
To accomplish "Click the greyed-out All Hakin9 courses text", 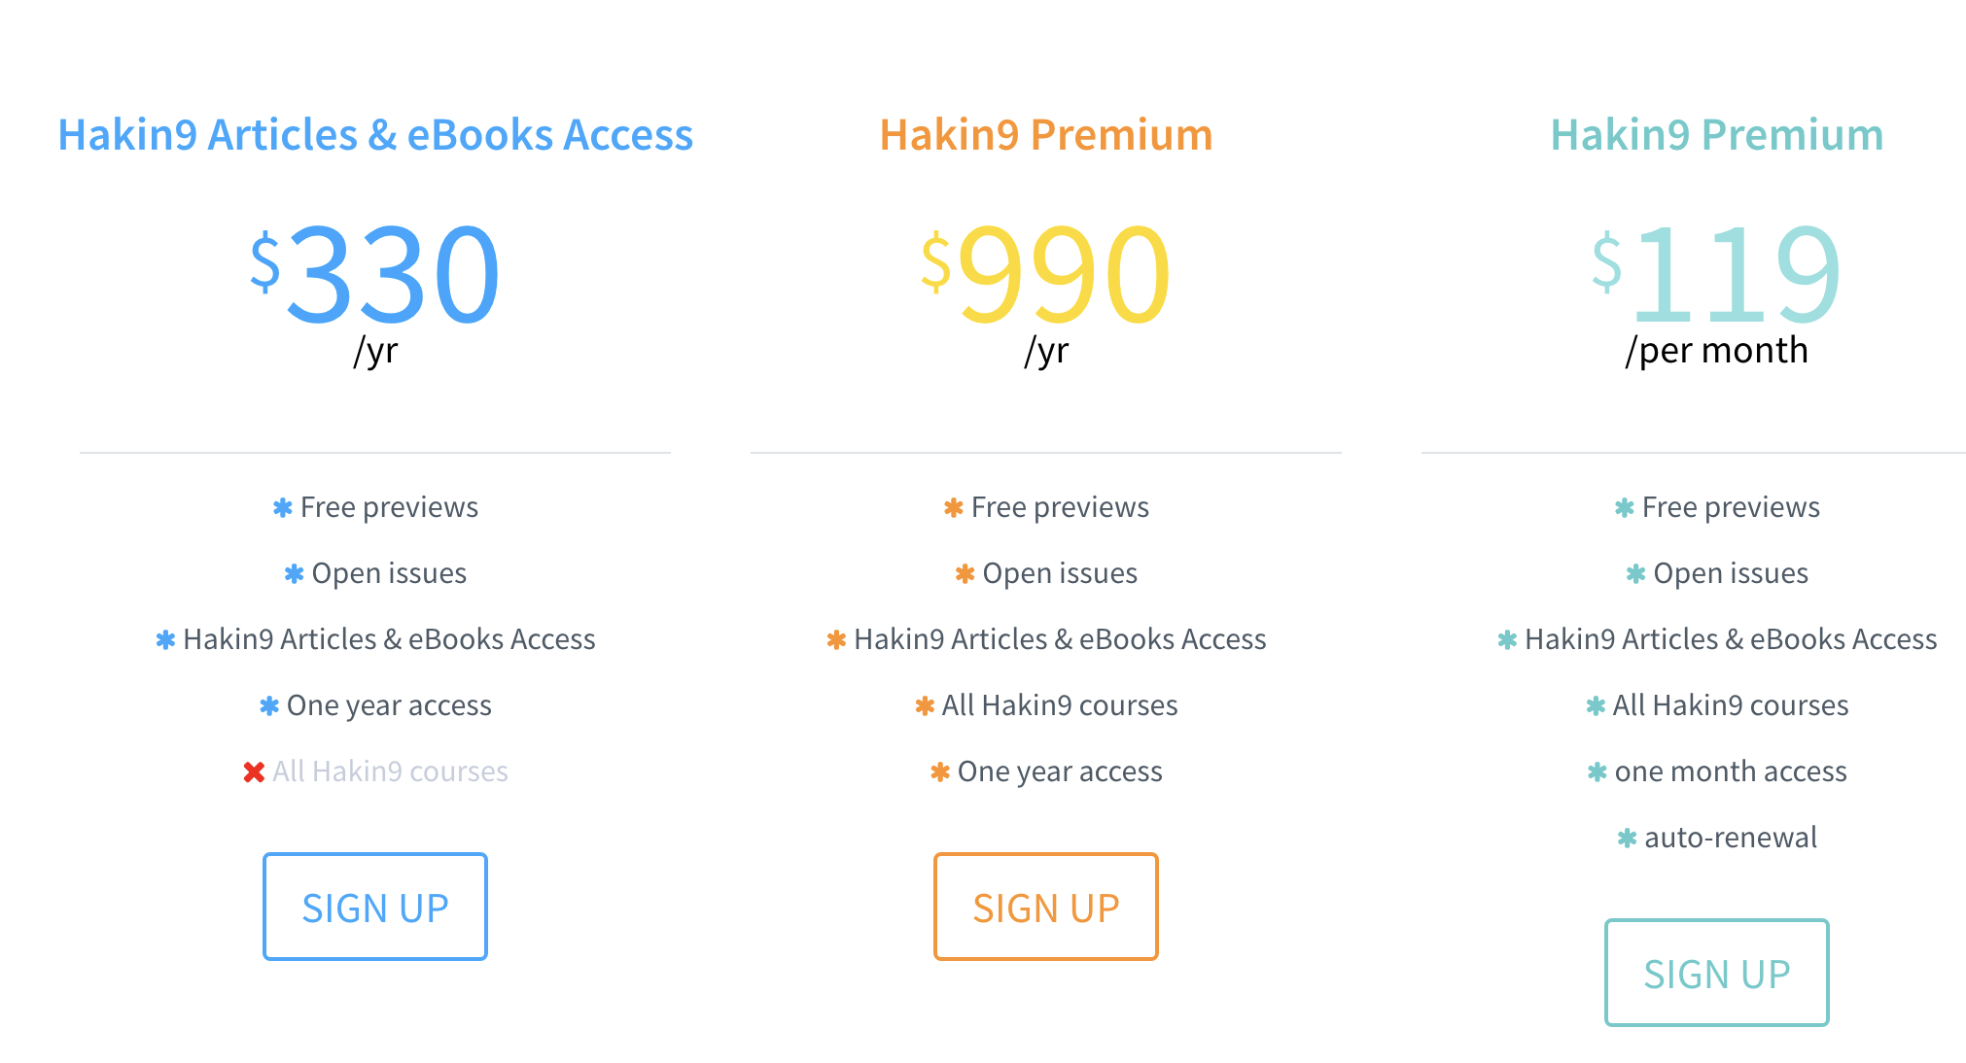I will tap(390, 772).
